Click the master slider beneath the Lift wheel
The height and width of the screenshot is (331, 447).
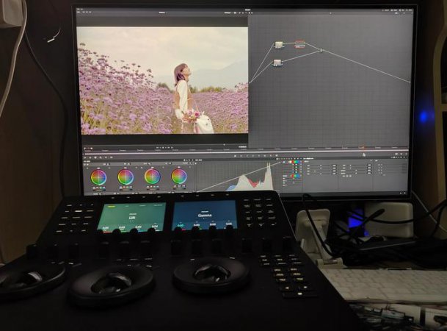click(x=98, y=188)
